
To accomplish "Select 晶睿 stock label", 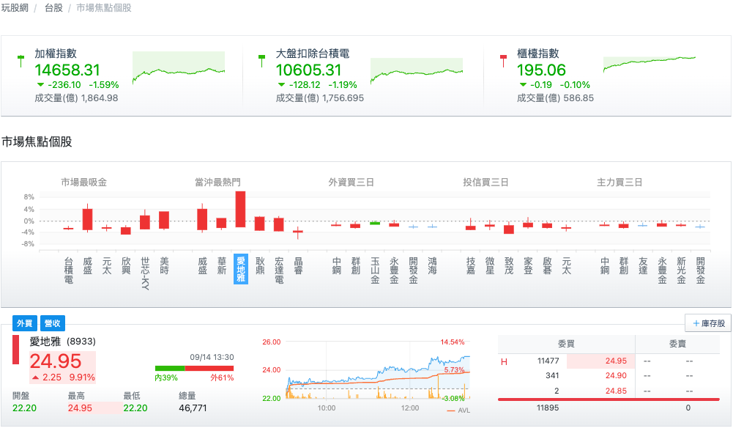I will tap(298, 266).
